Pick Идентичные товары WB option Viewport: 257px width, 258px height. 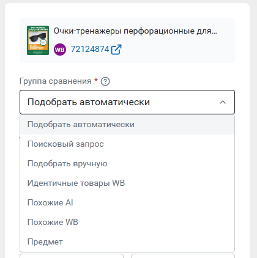pyautogui.click(x=127, y=183)
